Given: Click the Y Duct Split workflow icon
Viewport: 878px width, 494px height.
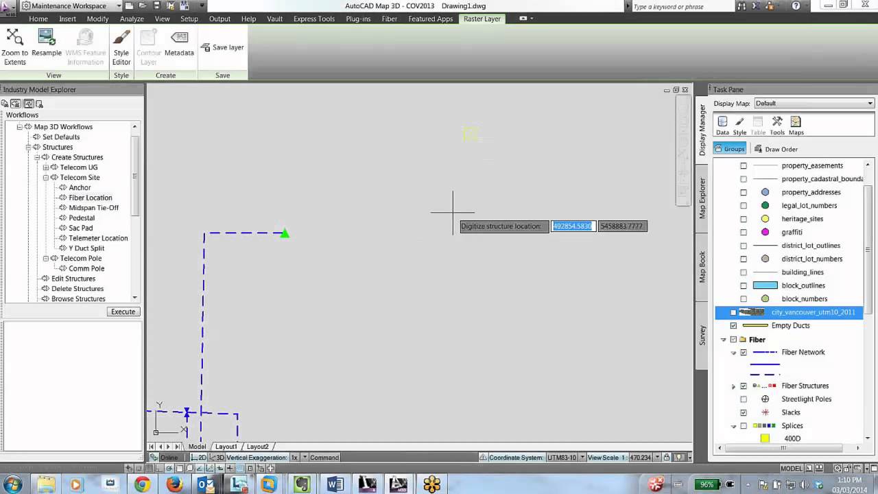Looking at the screenshot, I should tap(63, 248).
